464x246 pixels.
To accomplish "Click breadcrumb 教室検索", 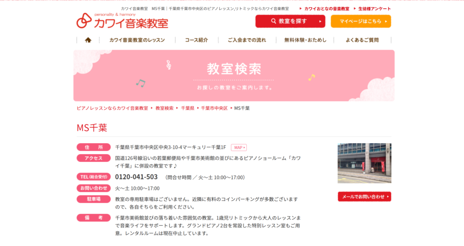I will pos(164,108).
